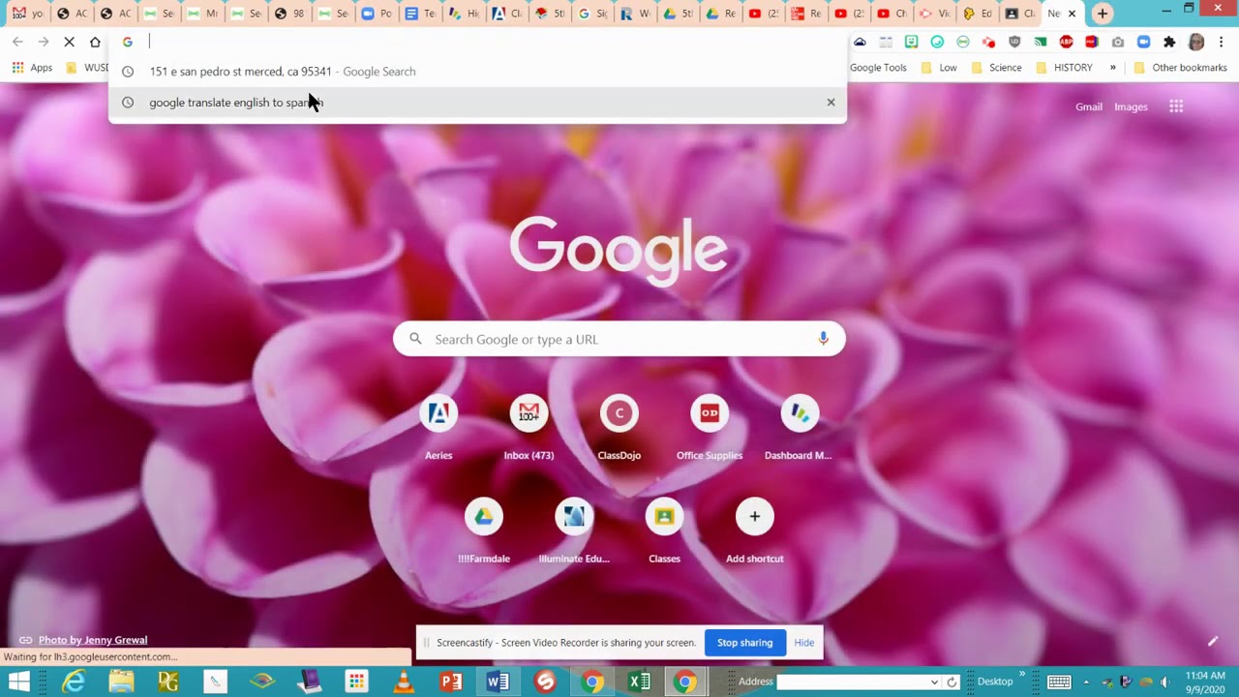Screen dimensions: 1239x697
Task: Open the Chrome profile avatar
Action: point(1196,42)
